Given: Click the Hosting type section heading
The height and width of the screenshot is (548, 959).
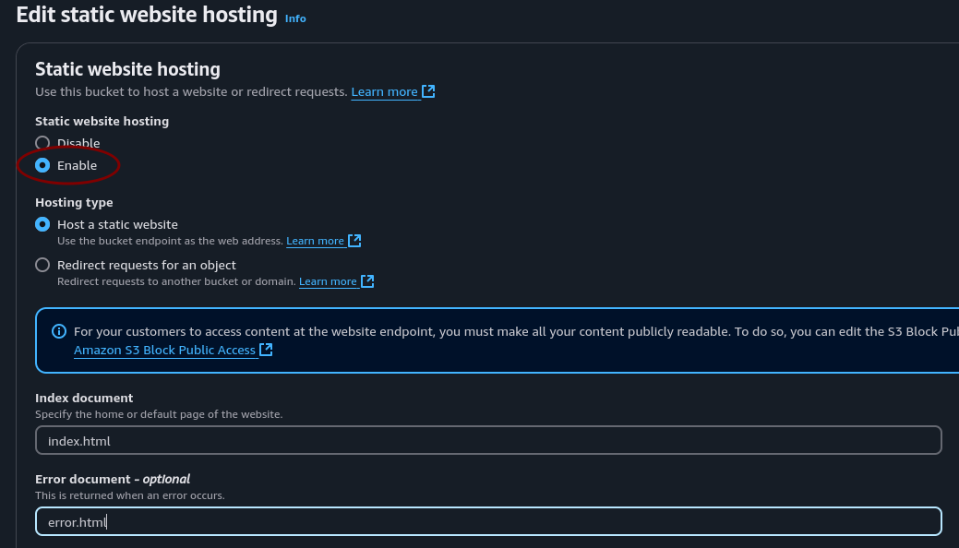Looking at the screenshot, I should (x=74, y=202).
